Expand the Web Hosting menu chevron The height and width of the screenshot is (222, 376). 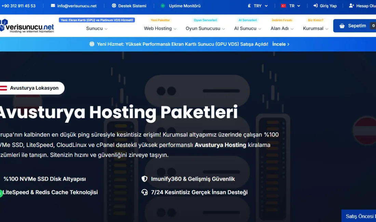(x=175, y=29)
